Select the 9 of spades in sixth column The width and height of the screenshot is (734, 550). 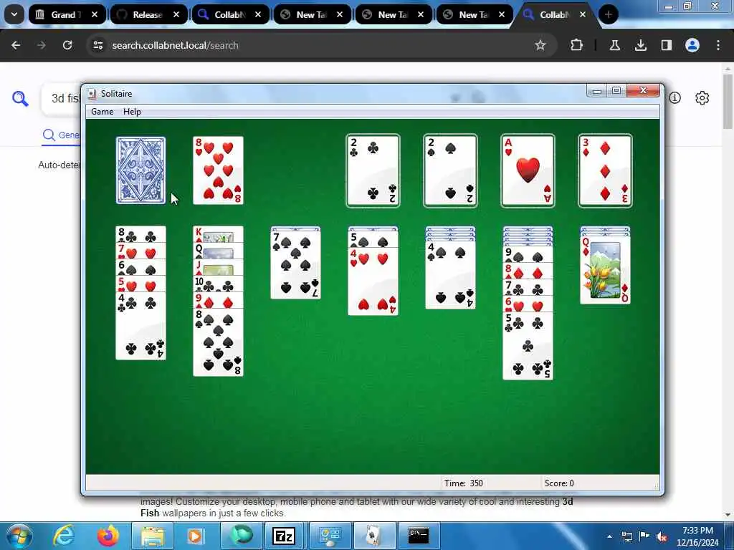tap(528, 254)
